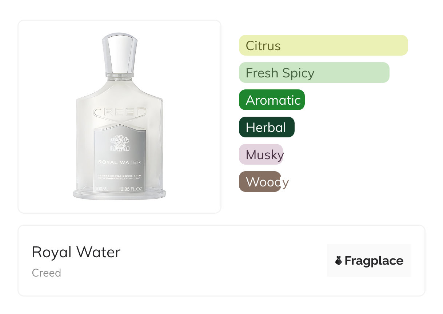Click the Creed crest emblem on the bottle

tap(120, 143)
